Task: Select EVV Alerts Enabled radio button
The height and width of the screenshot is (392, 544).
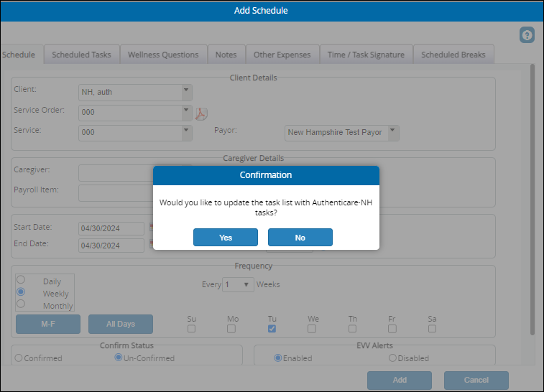Action: click(278, 358)
